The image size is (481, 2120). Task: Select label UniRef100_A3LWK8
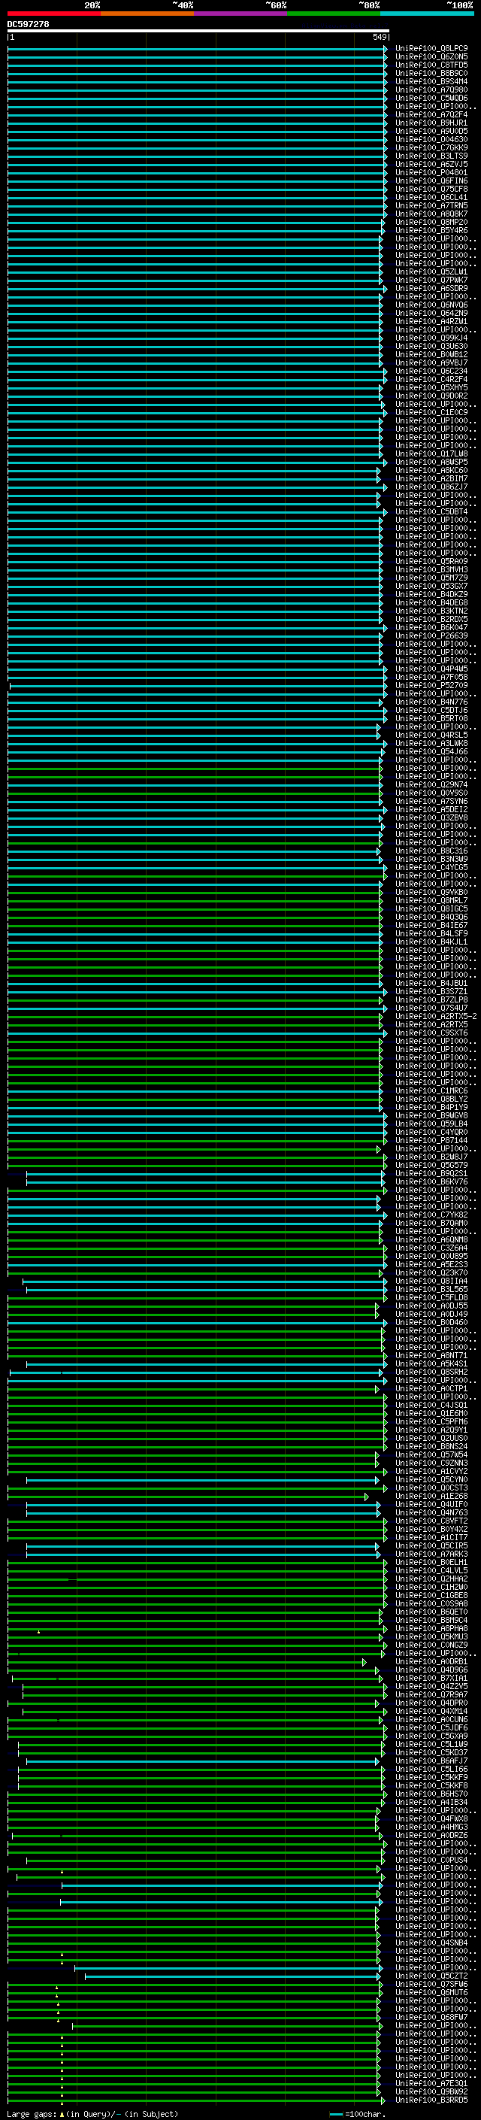pyautogui.click(x=431, y=743)
